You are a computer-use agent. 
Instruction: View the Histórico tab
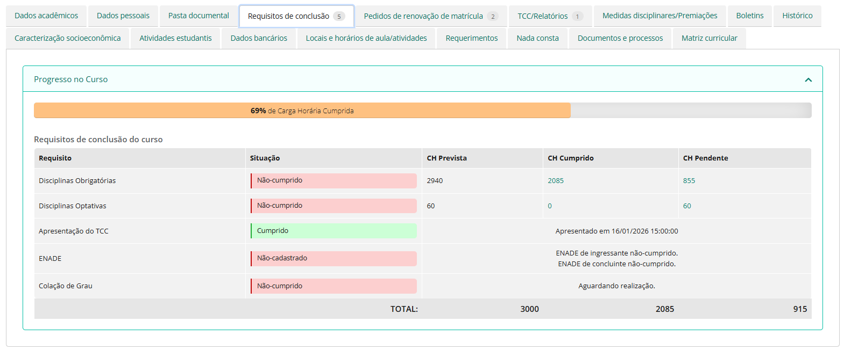797,16
